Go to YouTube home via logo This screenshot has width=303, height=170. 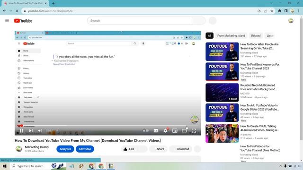(23, 21)
